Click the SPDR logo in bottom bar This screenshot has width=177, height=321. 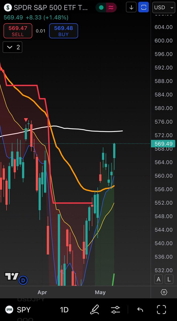[x=9, y=310]
